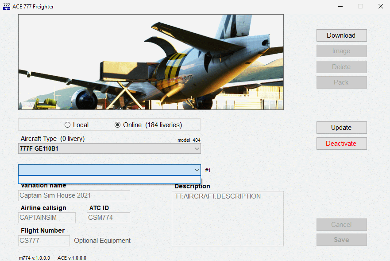Click the 777 freighter preview image
The height and width of the screenshot is (261, 390).
[151, 62]
